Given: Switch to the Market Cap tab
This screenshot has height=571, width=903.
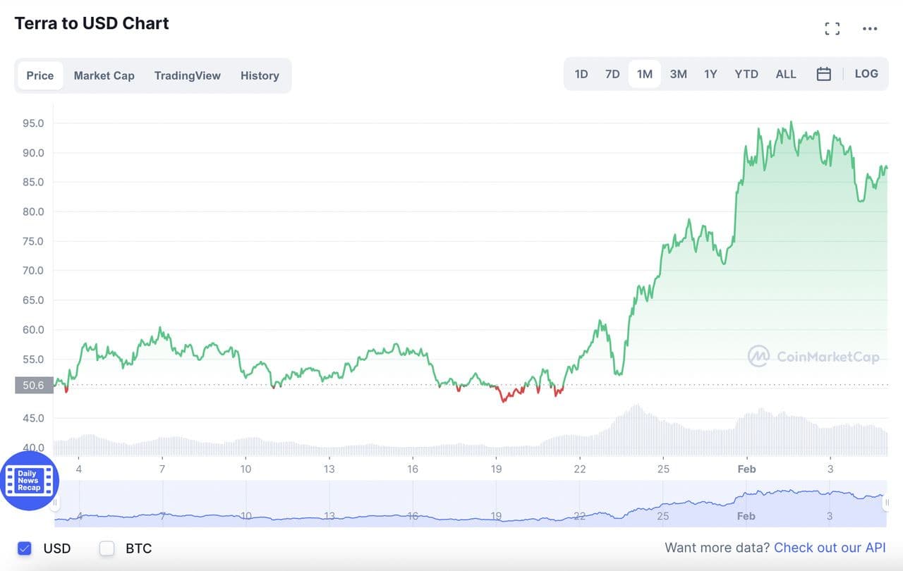Looking at the screenshot, I should 104,75.
